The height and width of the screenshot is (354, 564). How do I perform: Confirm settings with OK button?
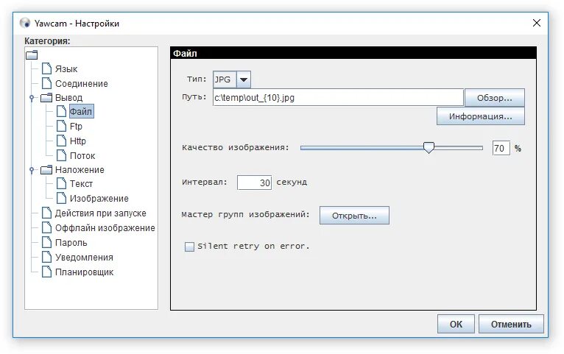(456, 324)
